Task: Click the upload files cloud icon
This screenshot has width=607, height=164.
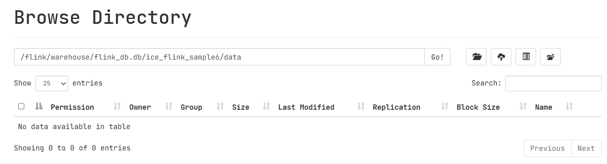Action: click(501, 57)
